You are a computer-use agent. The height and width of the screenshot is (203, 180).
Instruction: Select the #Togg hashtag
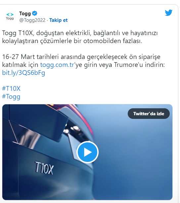pyautogui.click(x=11, y=97)
